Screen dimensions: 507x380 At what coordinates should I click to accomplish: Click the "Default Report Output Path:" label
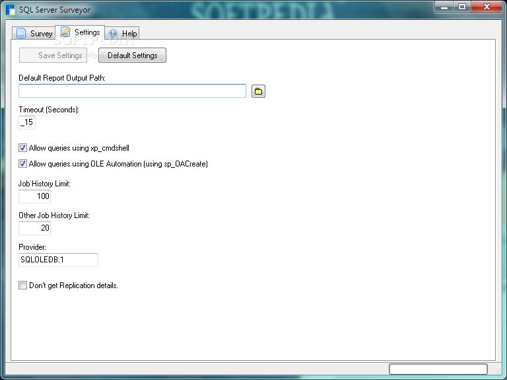[62, 78]
